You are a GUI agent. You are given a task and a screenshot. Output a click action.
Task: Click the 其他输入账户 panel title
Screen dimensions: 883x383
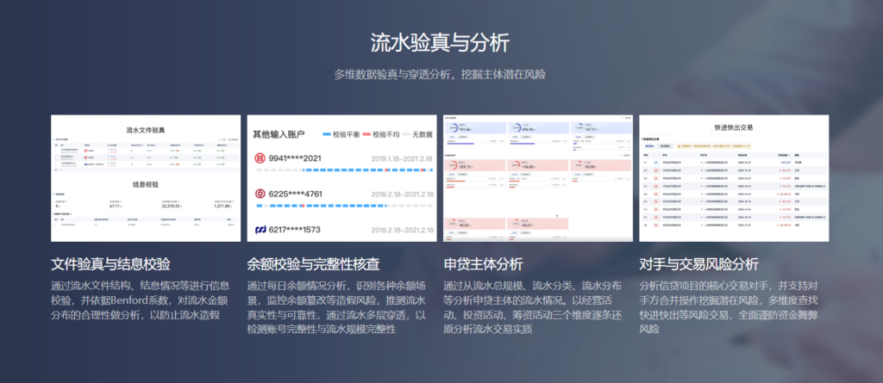[279, 135]
